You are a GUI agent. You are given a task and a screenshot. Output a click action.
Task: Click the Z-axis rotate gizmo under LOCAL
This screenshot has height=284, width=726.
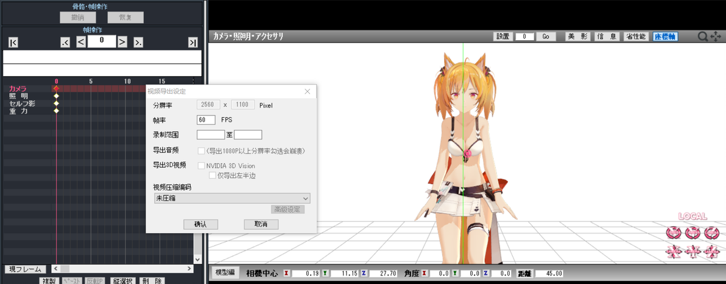tap(711, 233)
